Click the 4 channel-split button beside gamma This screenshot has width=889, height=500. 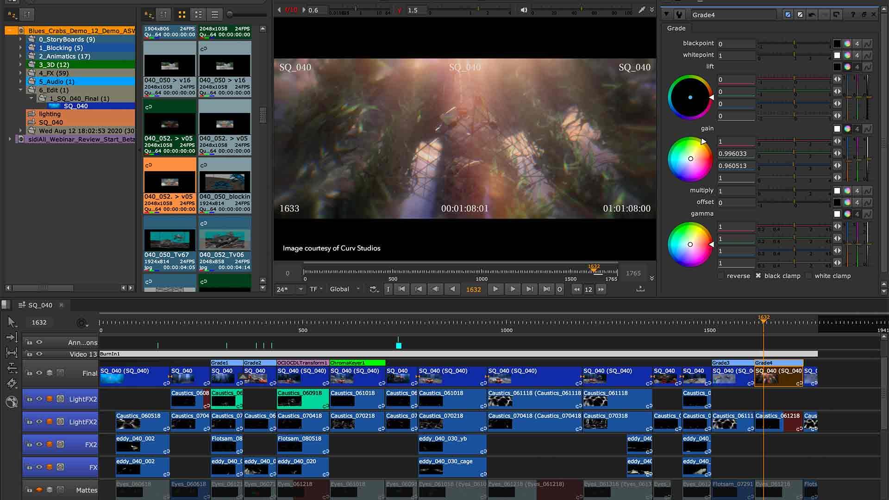[x=857, y=214]
